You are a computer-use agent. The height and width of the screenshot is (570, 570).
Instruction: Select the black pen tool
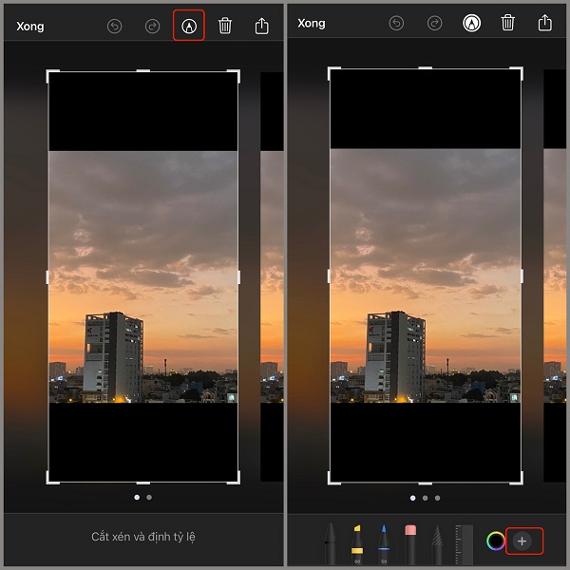click(x=329, y=544)
